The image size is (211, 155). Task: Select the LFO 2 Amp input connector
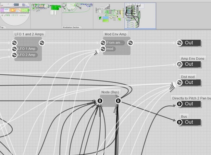[14, 55]
